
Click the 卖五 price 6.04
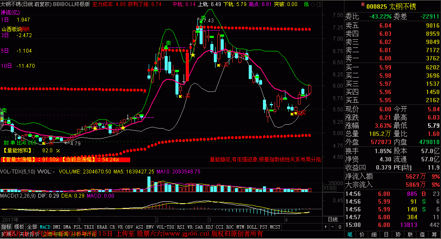[x=385, y=25]
